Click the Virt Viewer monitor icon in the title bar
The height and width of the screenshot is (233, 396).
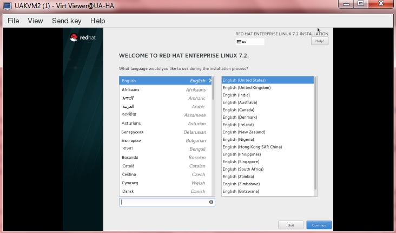click(x=8, y=6)
